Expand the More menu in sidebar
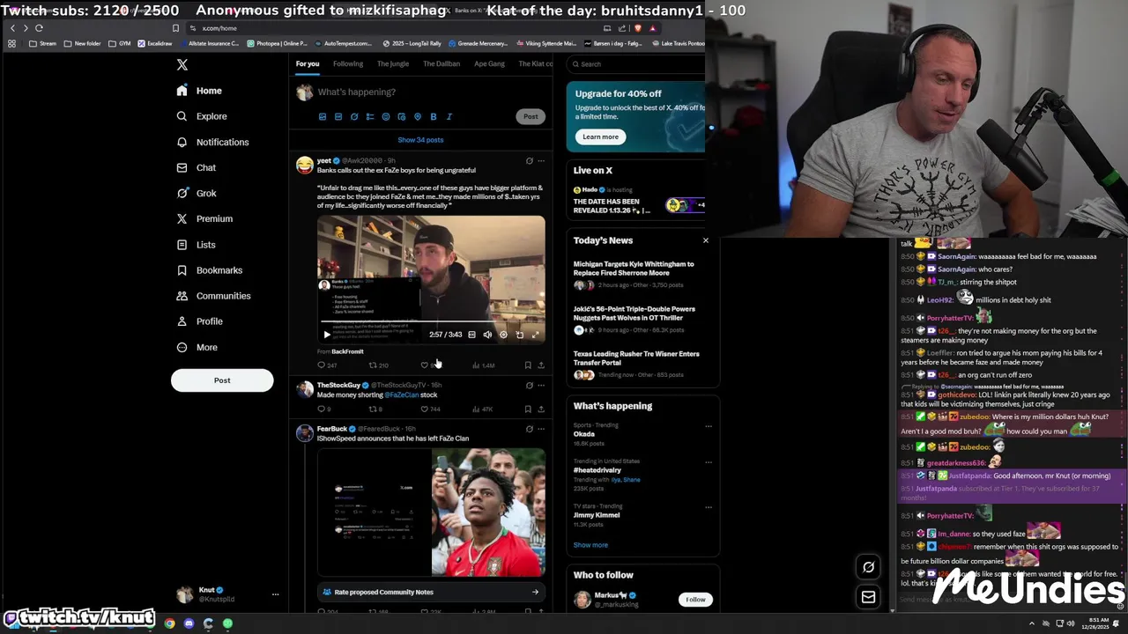Screen dimensions: 1128x634 pyautogui.click(x=197, y=347)
